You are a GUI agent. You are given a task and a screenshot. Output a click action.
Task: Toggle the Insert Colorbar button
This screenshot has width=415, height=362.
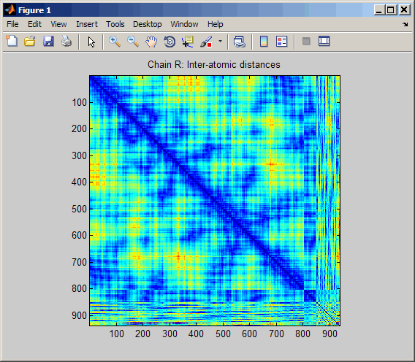(264, 42)
